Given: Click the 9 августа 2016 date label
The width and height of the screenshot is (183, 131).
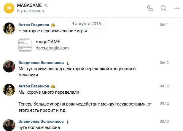Looking at the screenshot, I should (x=86, y=24).
